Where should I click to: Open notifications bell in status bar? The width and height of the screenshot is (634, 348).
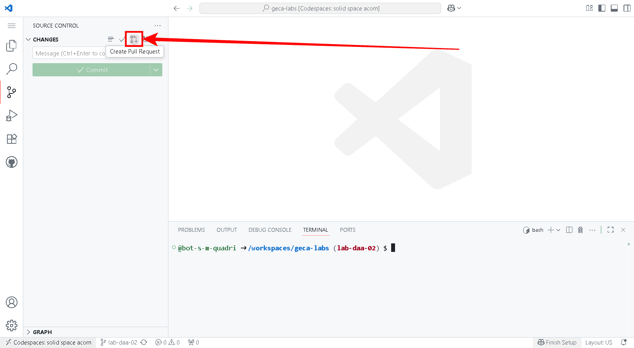tap(624, 343)
